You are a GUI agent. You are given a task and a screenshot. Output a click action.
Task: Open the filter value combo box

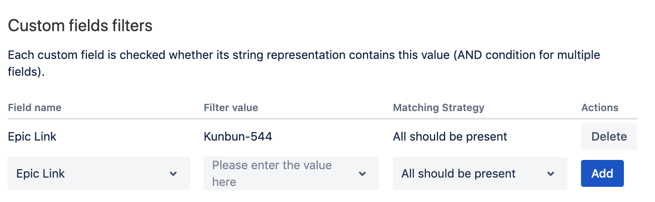(291, 173)
